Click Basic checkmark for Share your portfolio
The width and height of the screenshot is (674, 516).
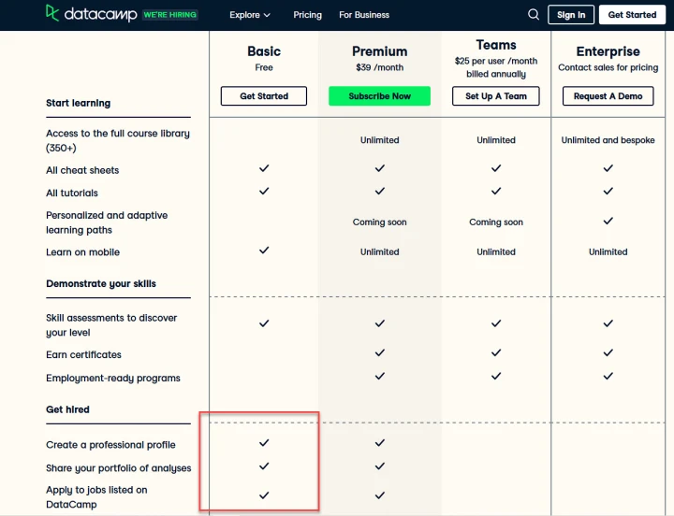[x=264, y=466]
